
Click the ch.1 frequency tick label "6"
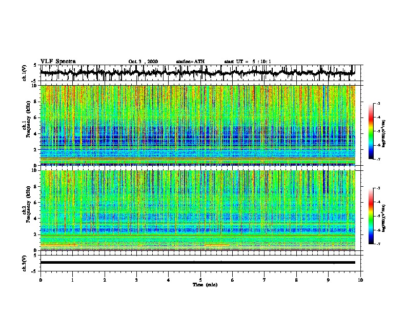(x=36, y=117)
